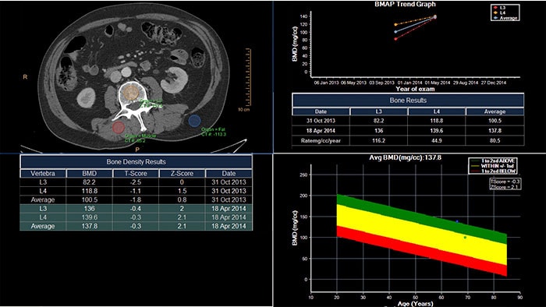Click the blue data point on age chart
Viewport: 546px width, 307px height.
[x=457, y=221]
